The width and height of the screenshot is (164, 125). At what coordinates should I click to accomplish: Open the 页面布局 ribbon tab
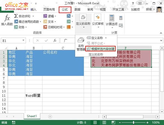click(x=49, y=10)
